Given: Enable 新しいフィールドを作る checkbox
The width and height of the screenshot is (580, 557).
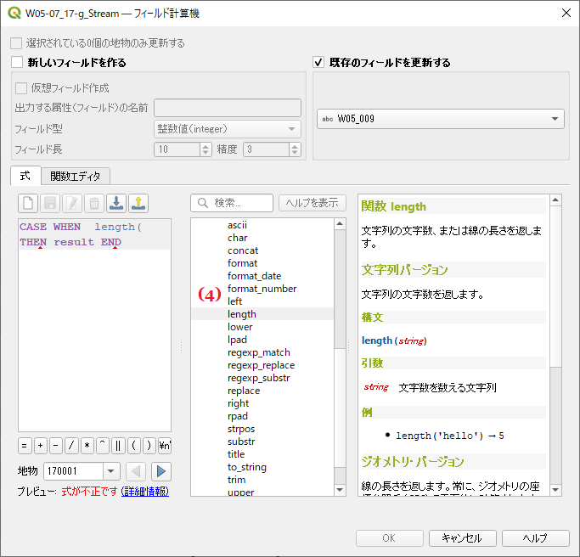Looking at the screenshot, I should pos(17,62).
